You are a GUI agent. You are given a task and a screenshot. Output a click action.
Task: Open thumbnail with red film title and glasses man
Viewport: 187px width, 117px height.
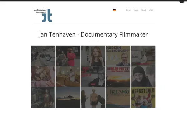point(93,77)
